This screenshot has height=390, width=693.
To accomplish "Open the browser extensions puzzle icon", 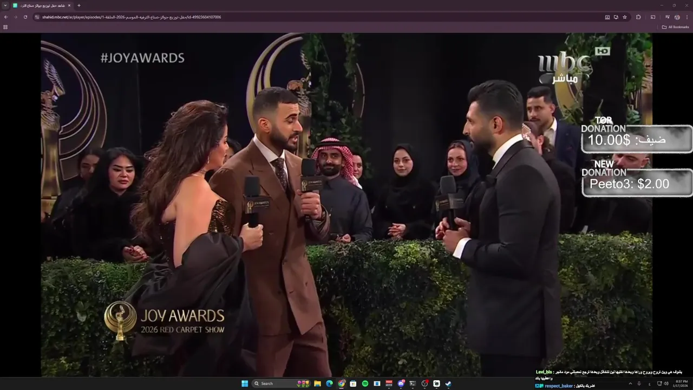I will [638, 17].
